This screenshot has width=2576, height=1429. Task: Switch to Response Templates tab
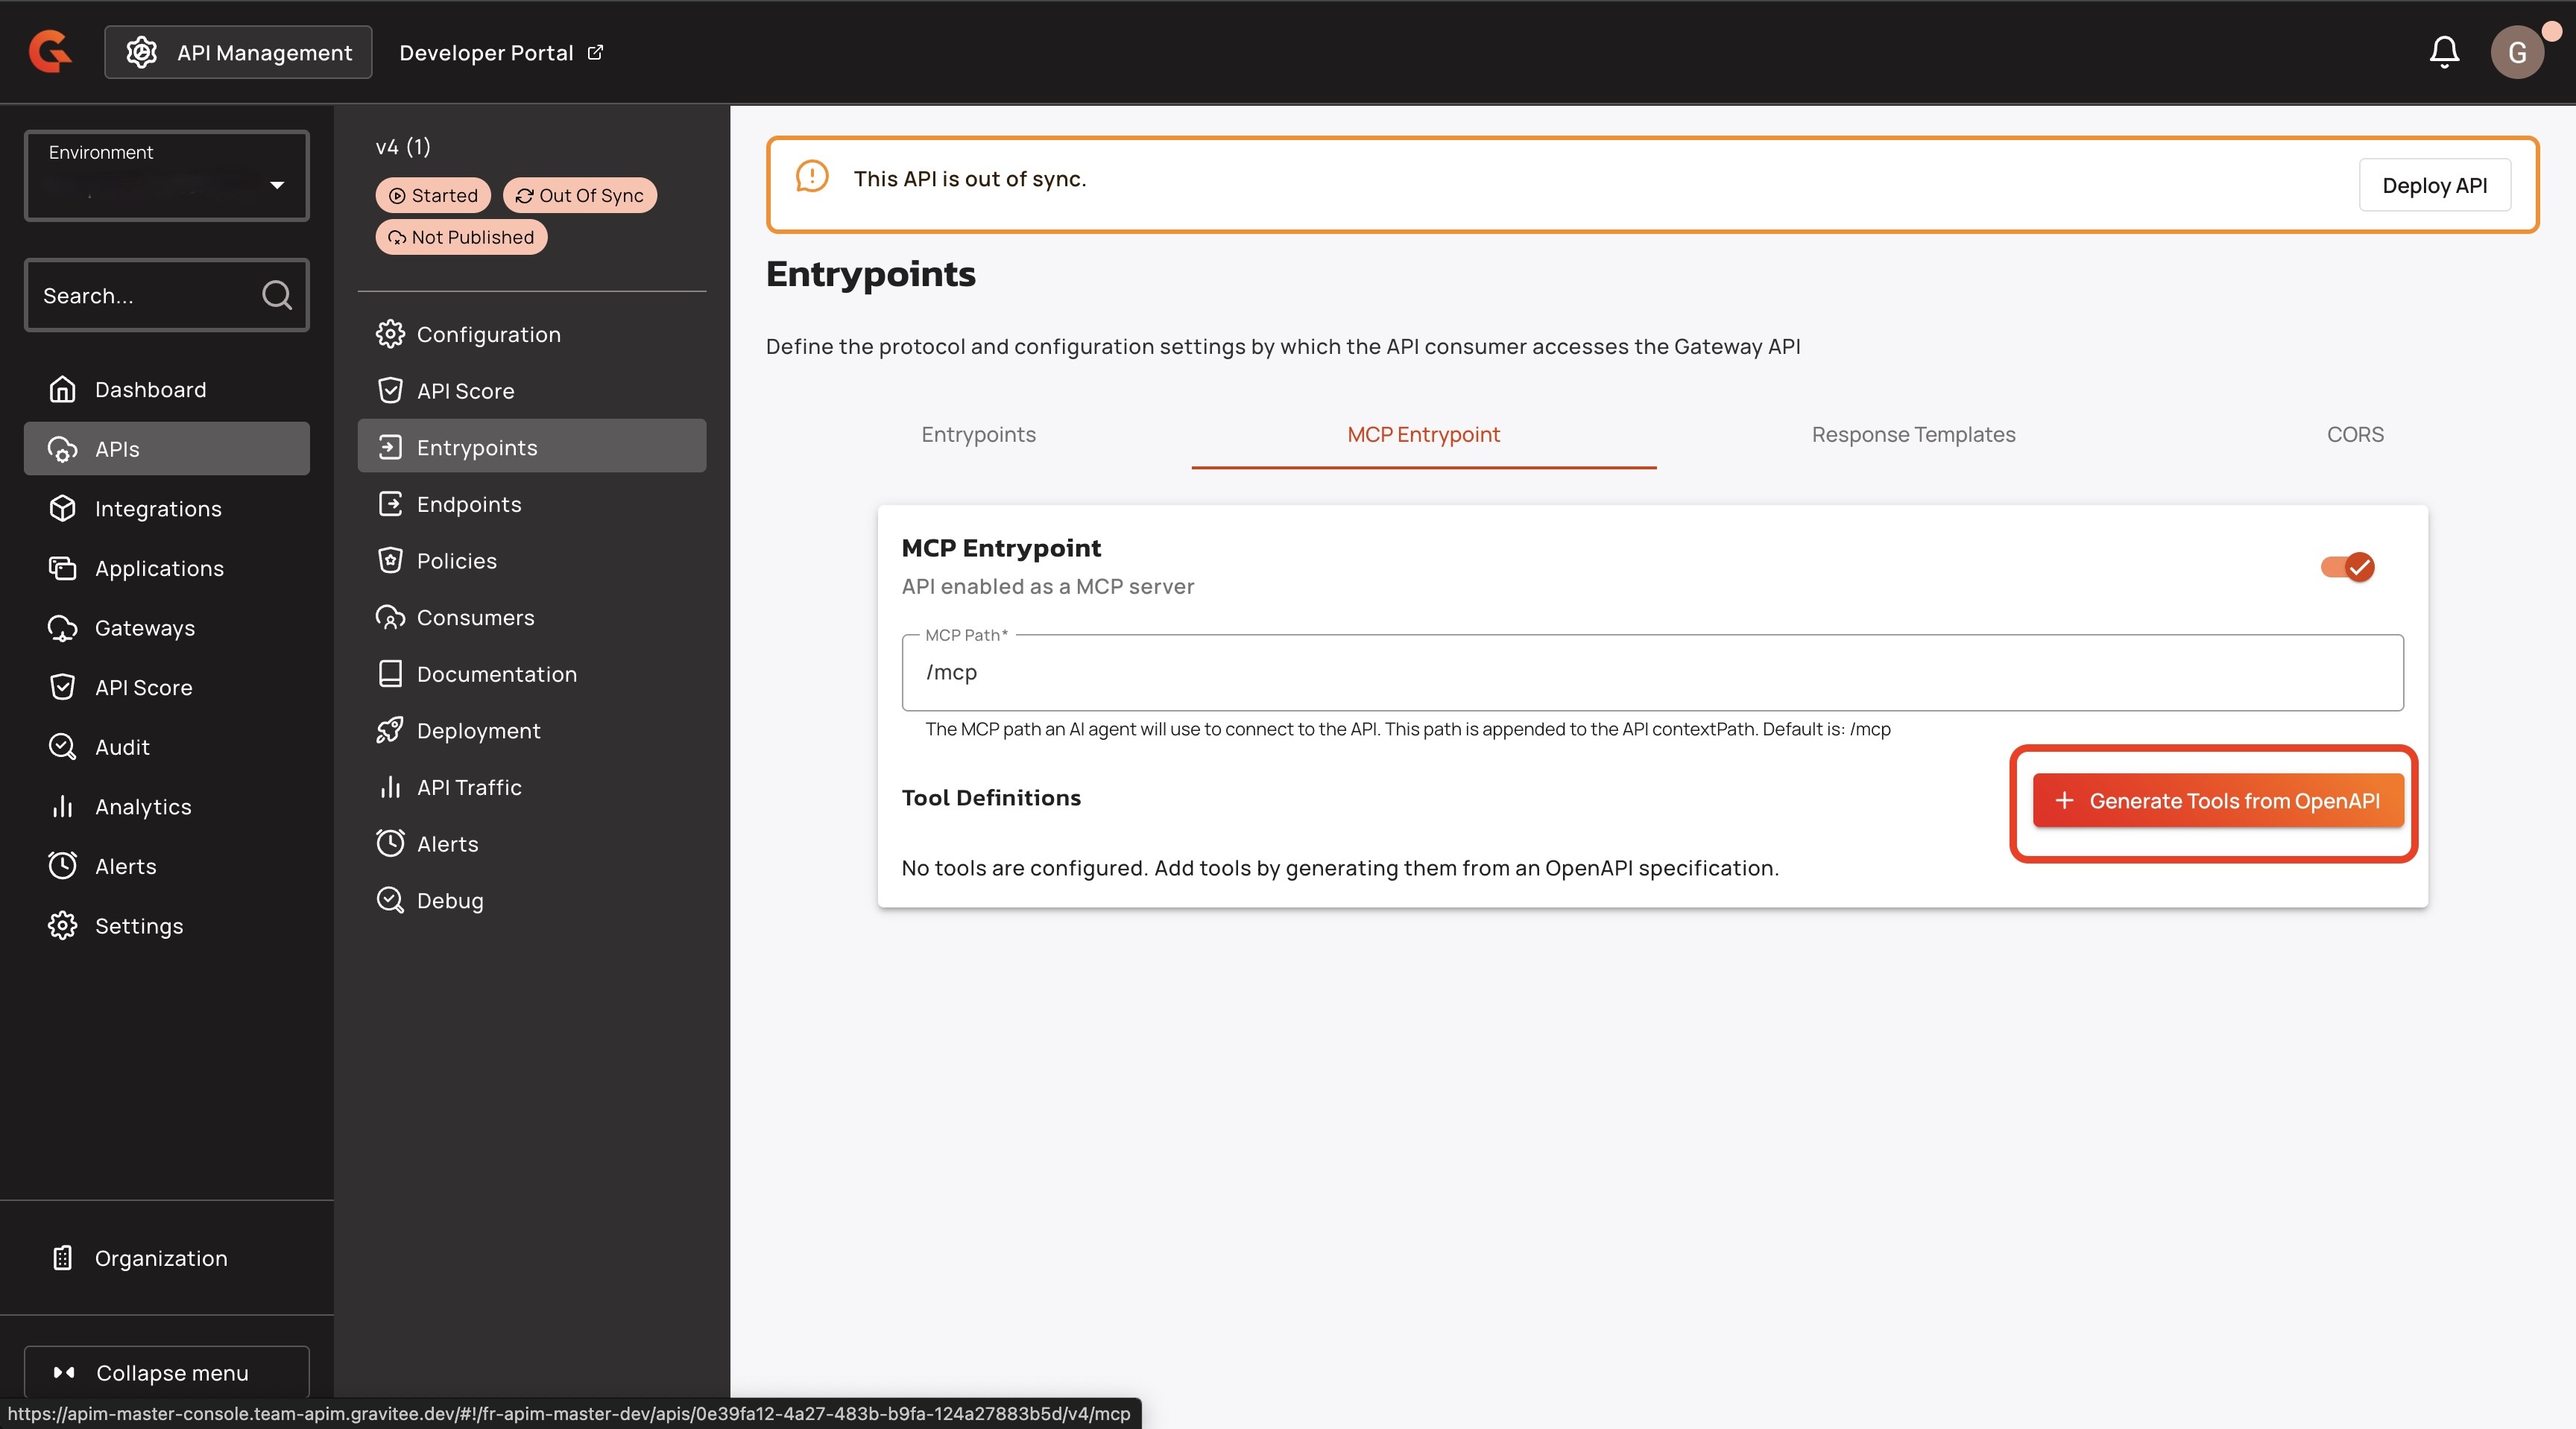pyautogui.click(x=1912, y=434)
